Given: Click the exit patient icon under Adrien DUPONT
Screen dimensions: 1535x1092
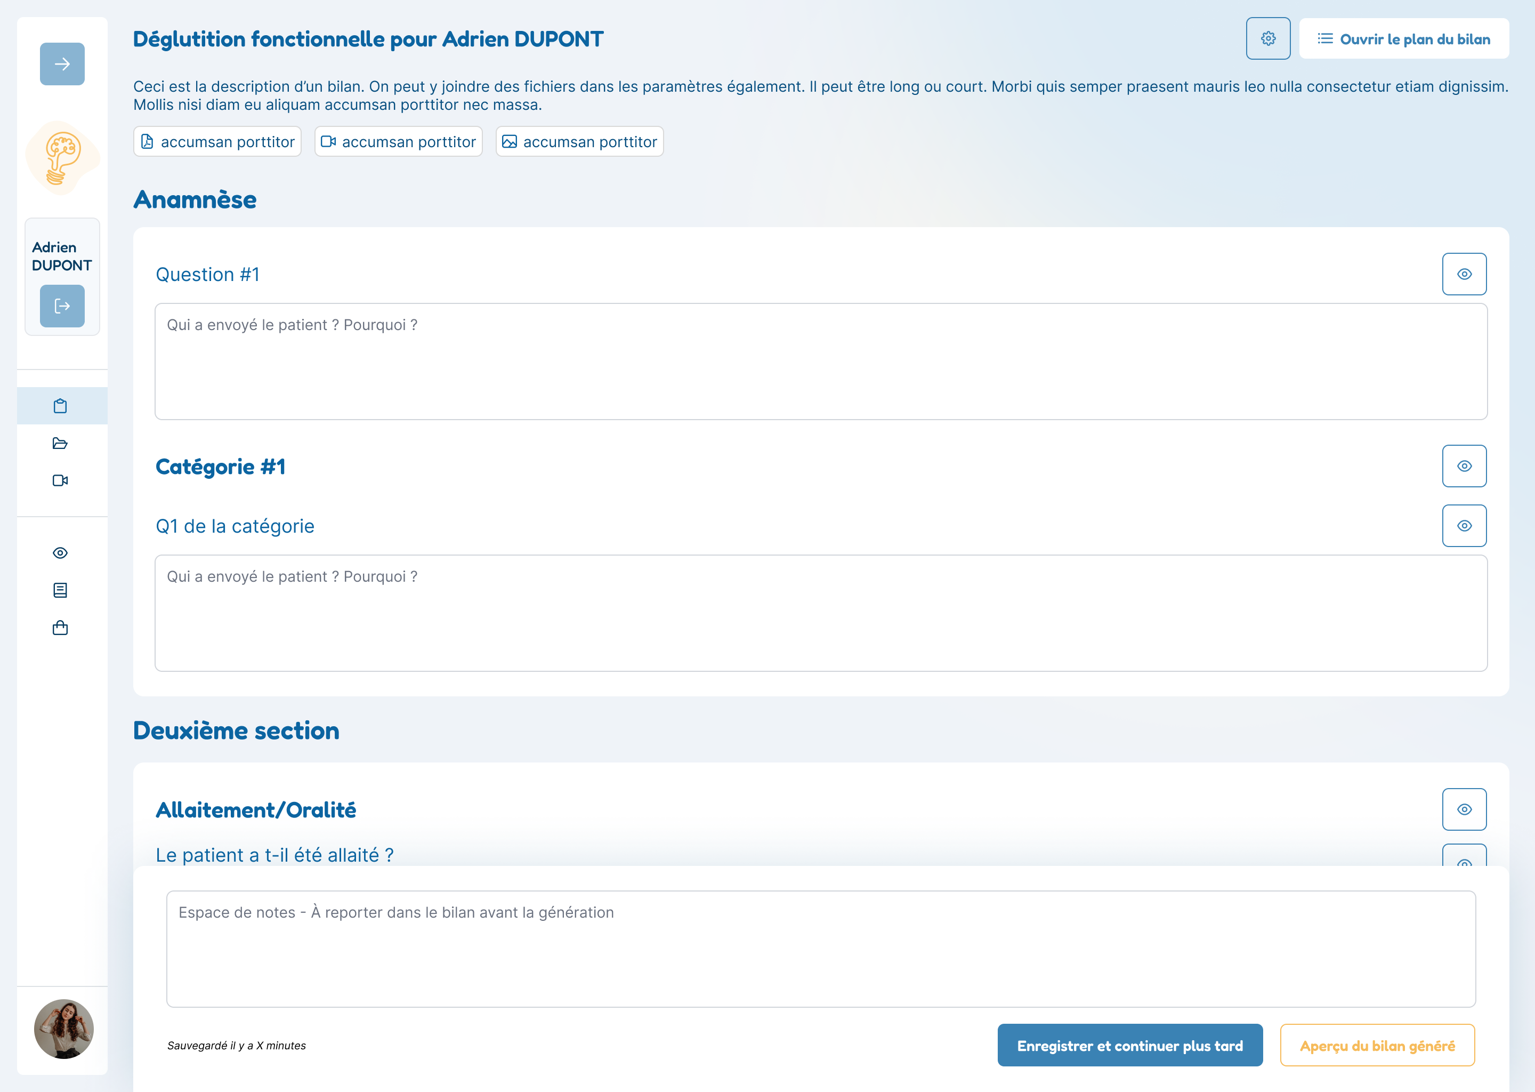Looking at the screenshot, I should tap(62, 306).
